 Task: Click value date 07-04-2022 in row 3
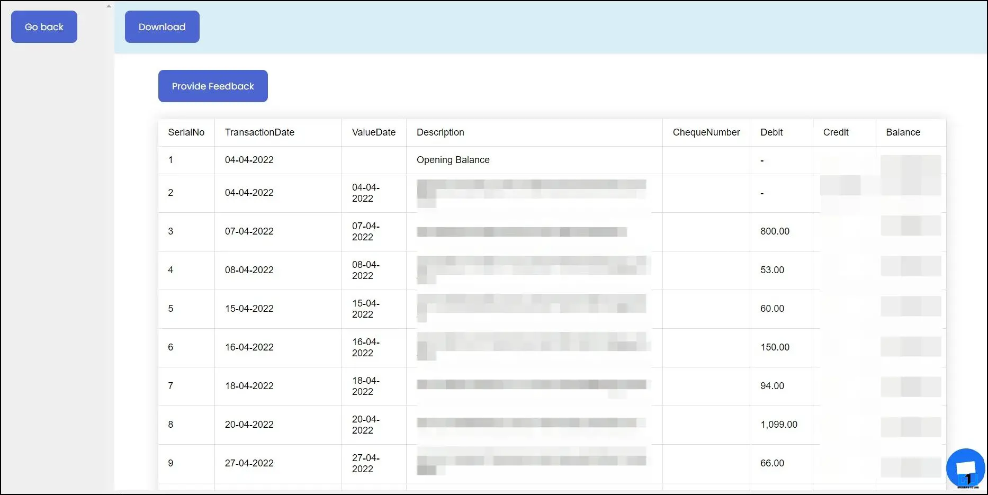[366, 231]
